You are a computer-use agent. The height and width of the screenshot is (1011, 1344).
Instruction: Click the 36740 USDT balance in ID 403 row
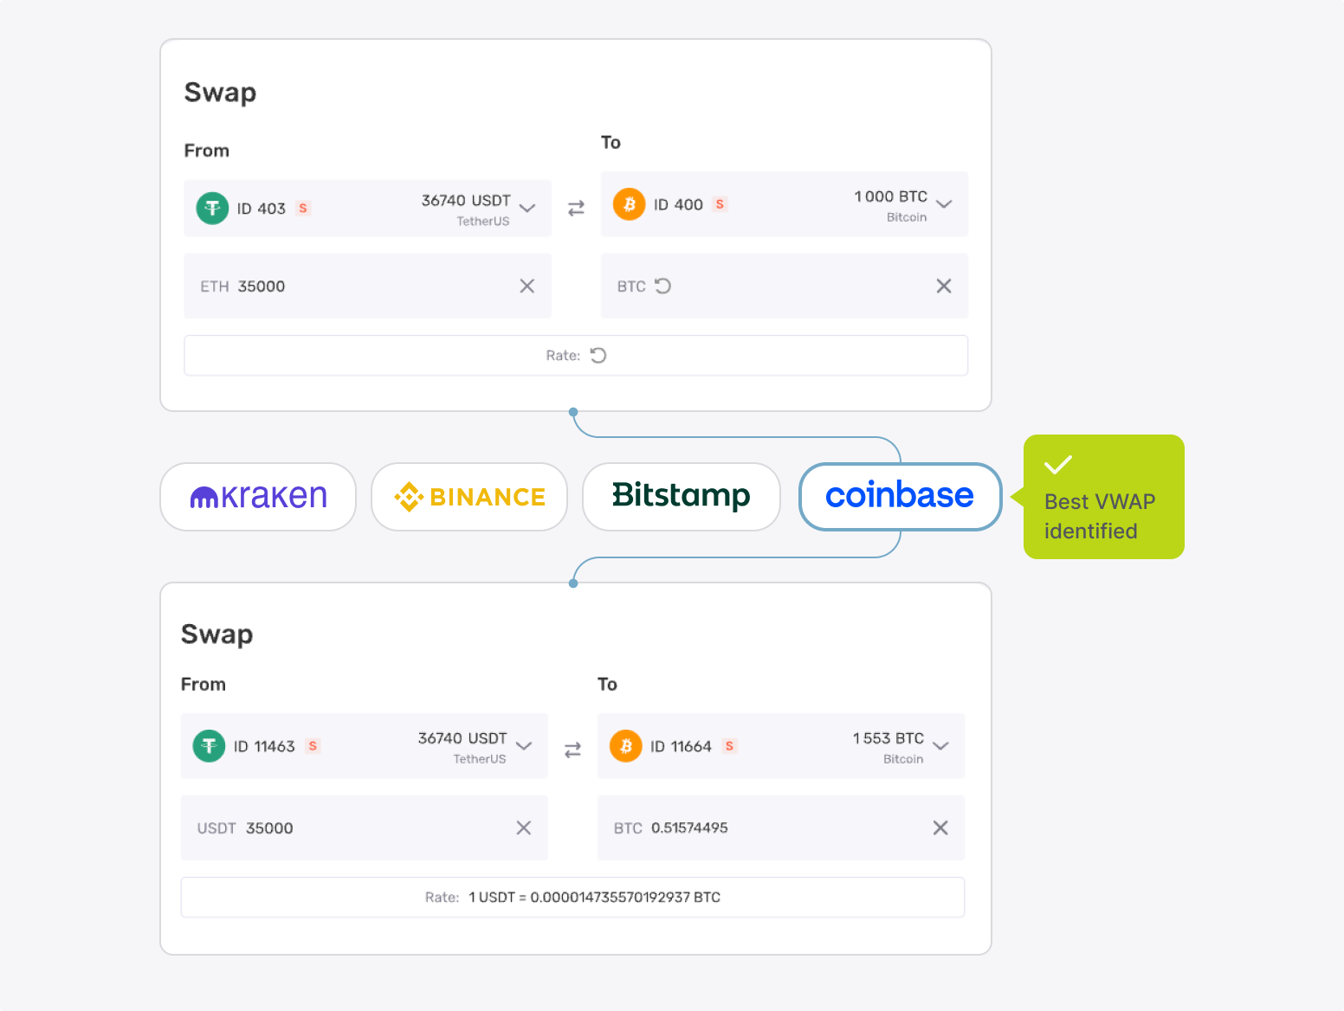click(466, 201)
